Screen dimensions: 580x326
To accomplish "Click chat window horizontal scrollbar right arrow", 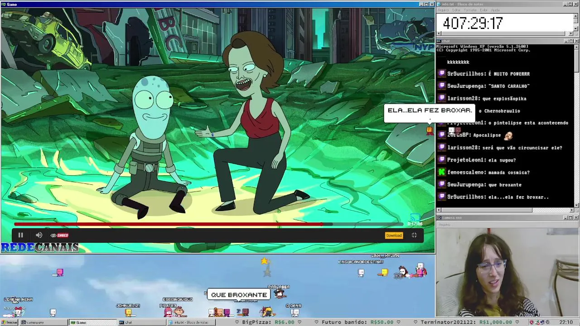I will tap(571, 210).
